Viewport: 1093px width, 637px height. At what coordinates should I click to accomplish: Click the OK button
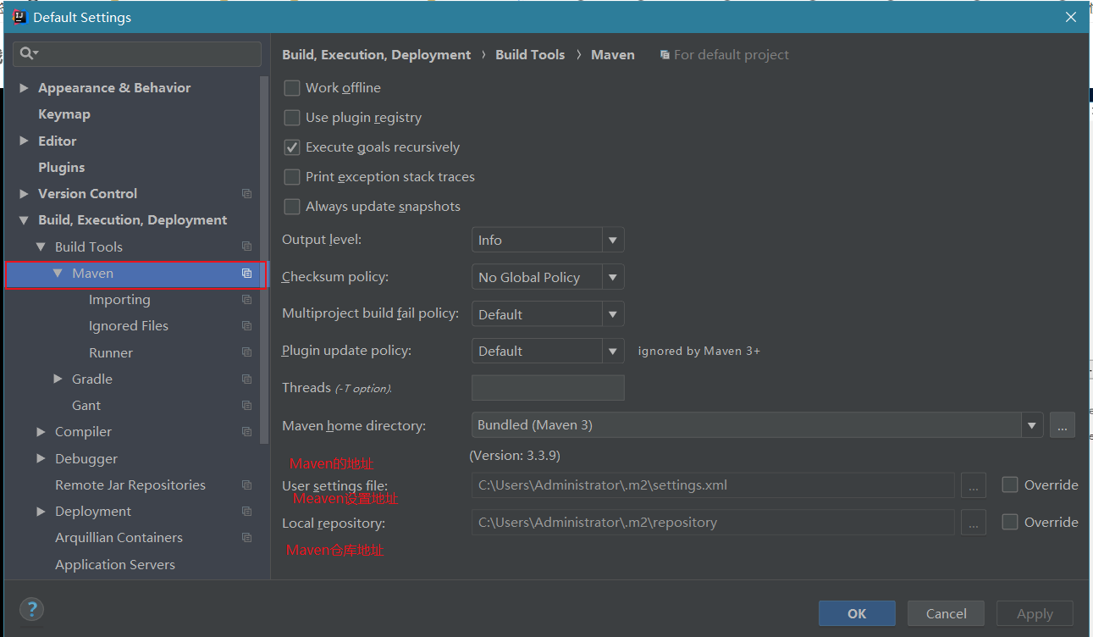click(857, 613)
